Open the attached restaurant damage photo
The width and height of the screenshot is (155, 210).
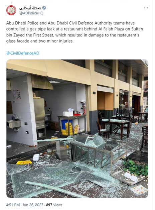pos(77,128)
